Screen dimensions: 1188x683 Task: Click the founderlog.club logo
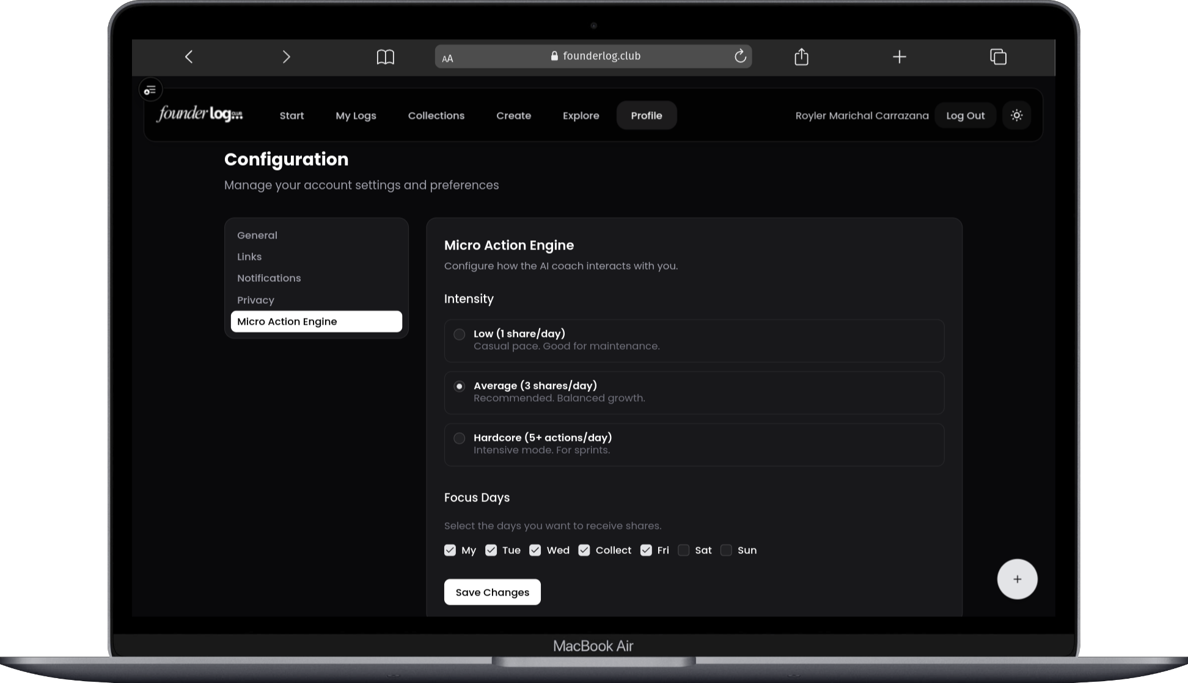click(199, 114)
